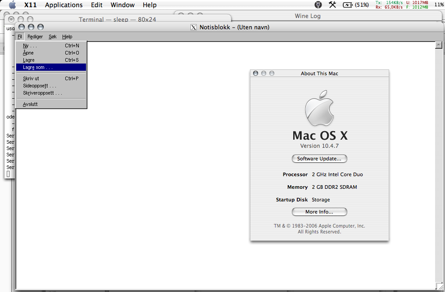Screen dimensions: 445x292
Task: Minimize the About This Mac window
Action: tap(263, 73)
